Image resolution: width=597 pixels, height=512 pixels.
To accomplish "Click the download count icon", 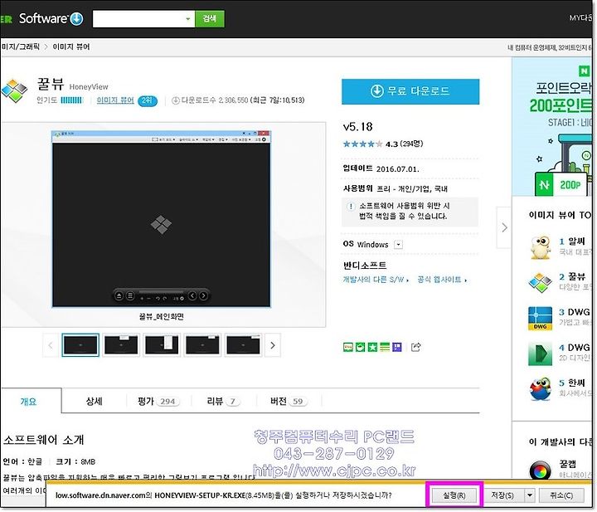I will [176, 100].
